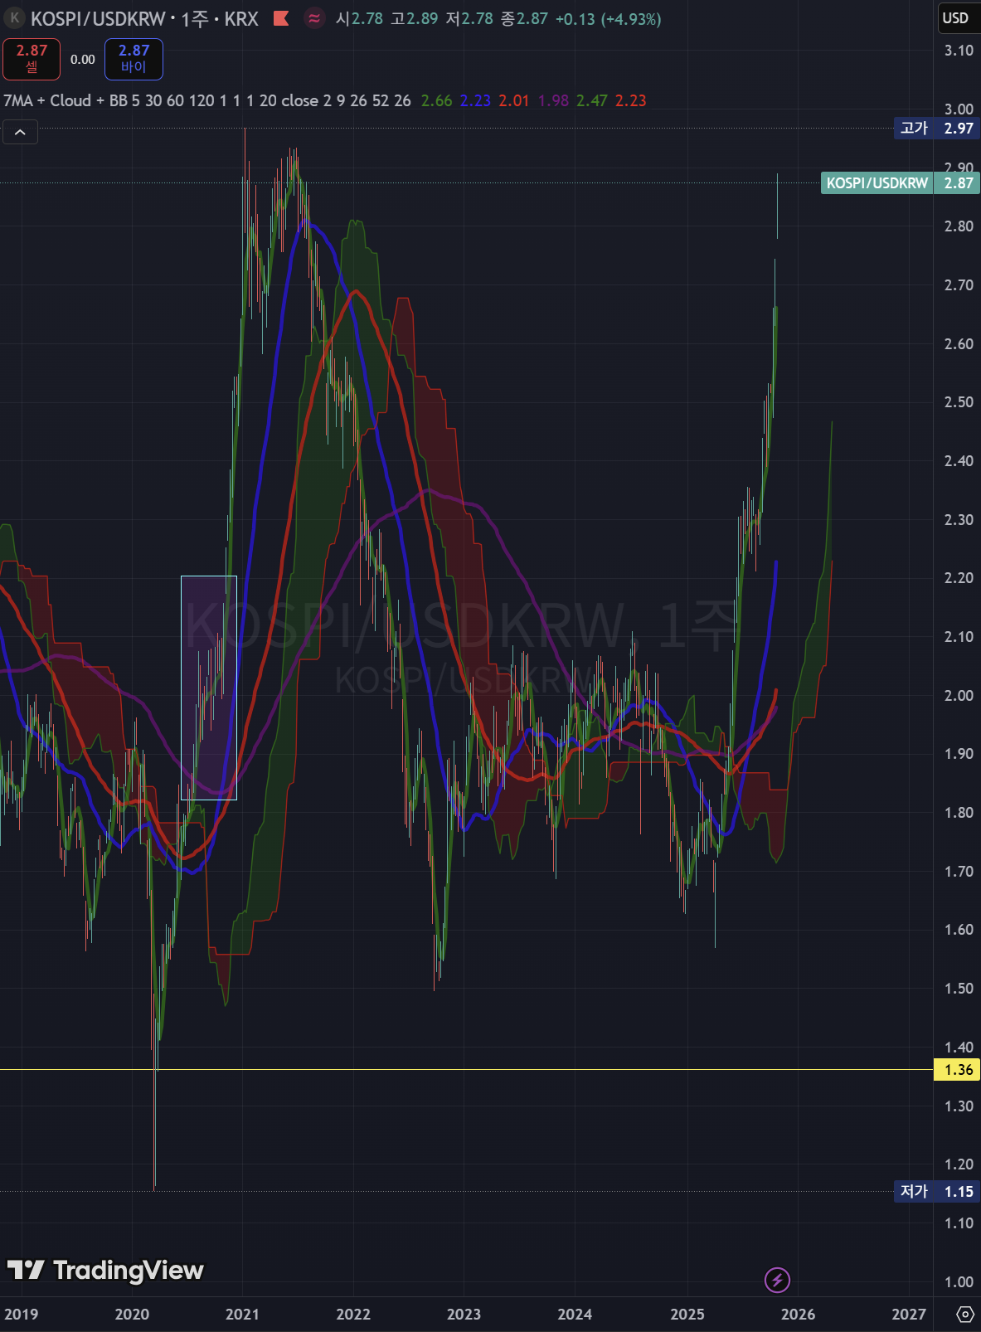981x1332 pixels.
Task: Click the pink approximate-equals data status icon
Action: 314,18
